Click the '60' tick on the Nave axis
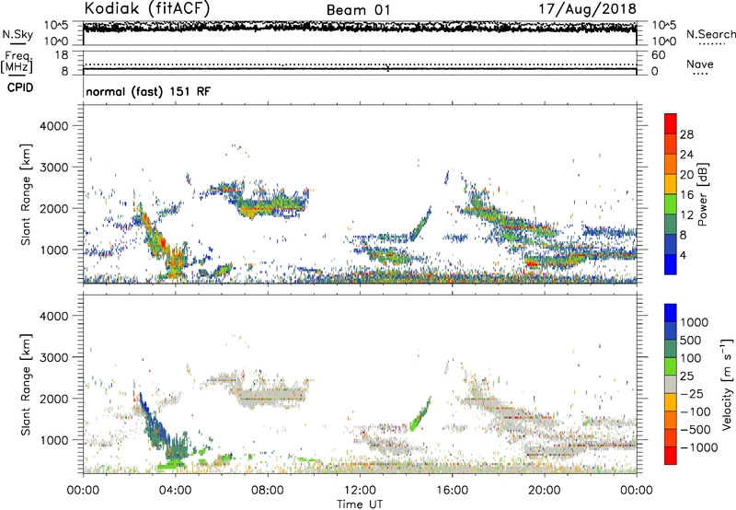 658,55
